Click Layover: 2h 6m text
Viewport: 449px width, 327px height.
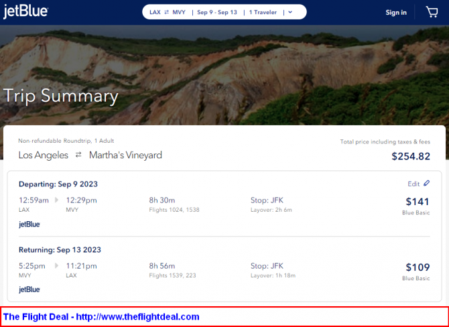click(x=271, y=210)
